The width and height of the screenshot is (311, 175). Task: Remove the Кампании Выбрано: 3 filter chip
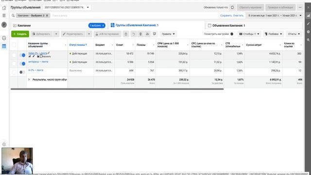point(47,16)
